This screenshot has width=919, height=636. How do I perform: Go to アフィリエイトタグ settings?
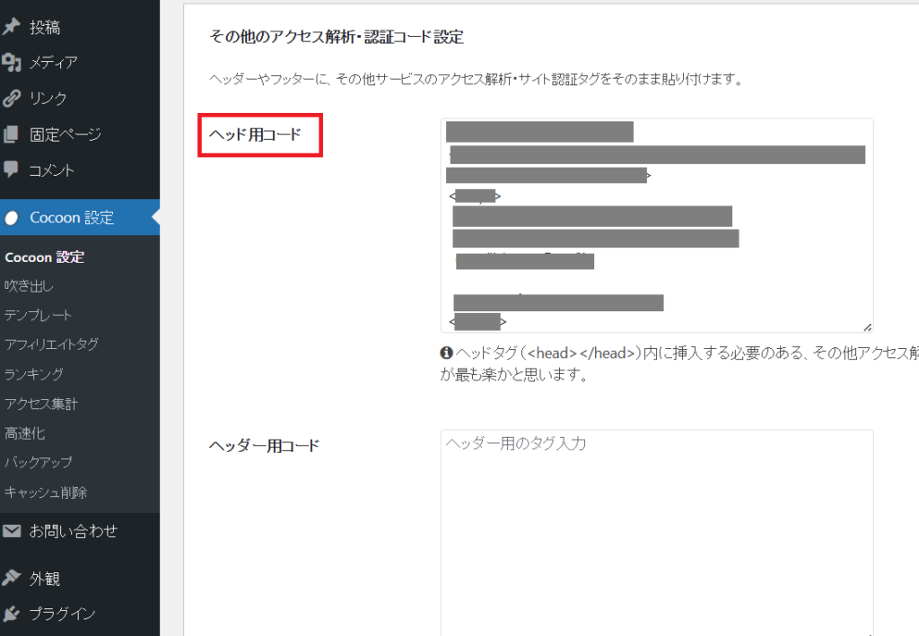coord(51,344)
